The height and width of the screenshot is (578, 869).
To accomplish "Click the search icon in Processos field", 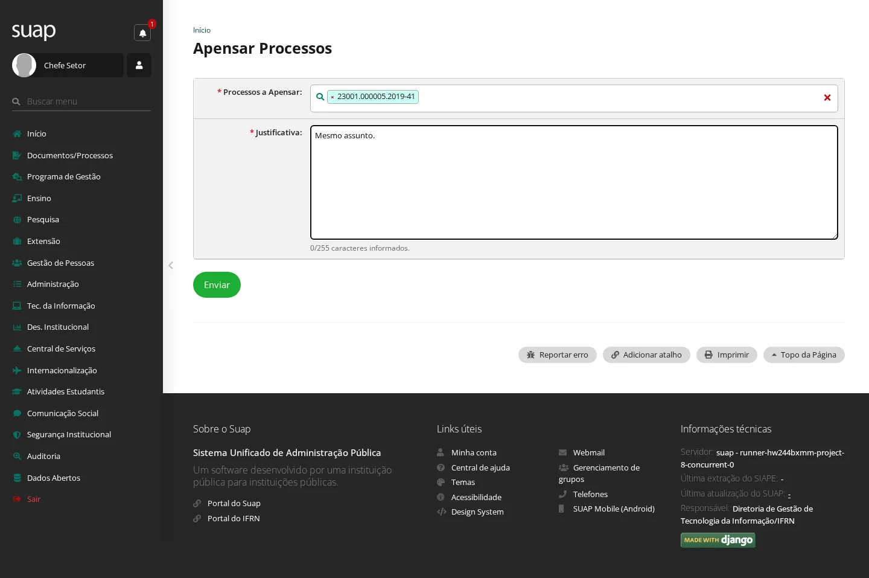I will [x=320, y=97].
